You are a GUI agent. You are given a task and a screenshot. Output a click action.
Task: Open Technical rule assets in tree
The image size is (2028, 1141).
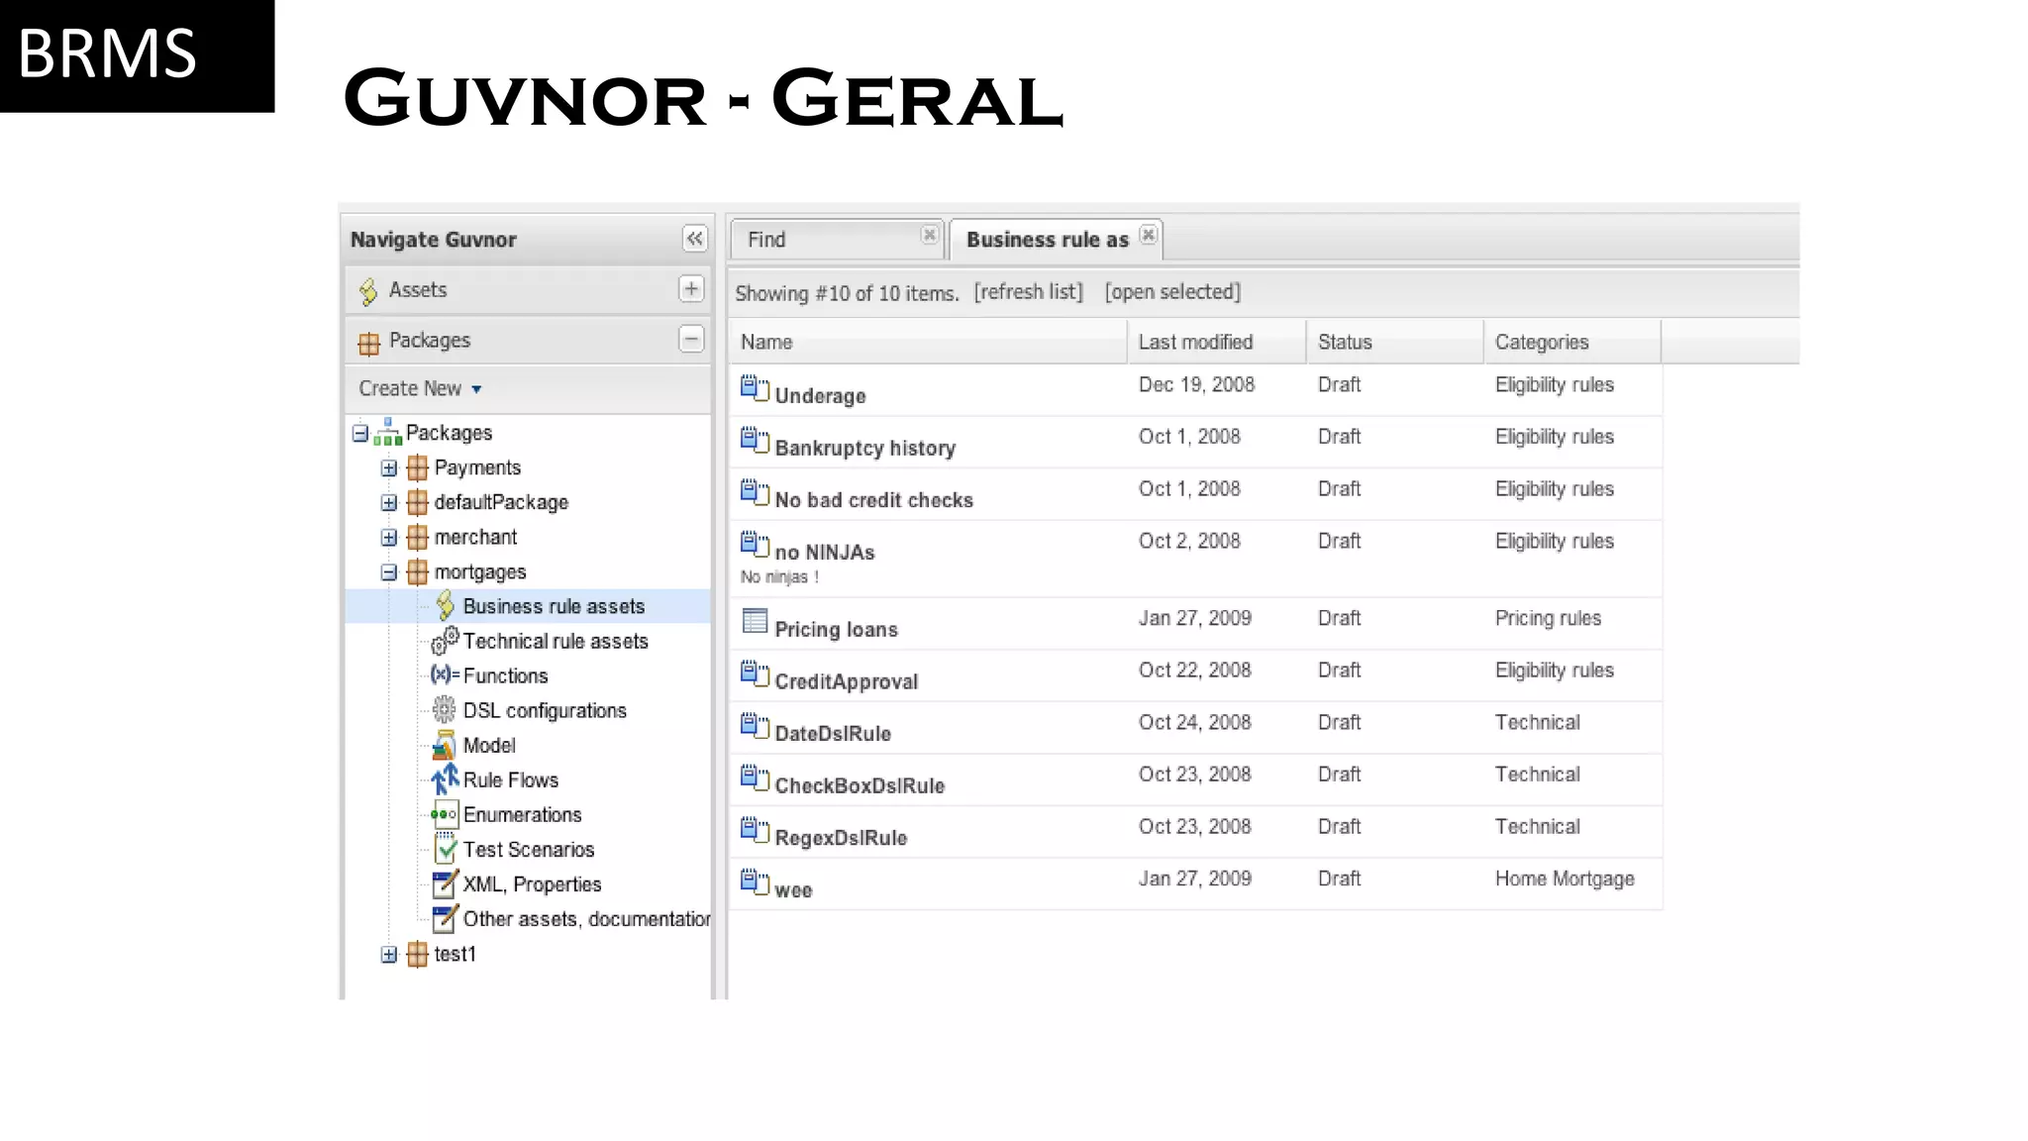pos(556,641)
